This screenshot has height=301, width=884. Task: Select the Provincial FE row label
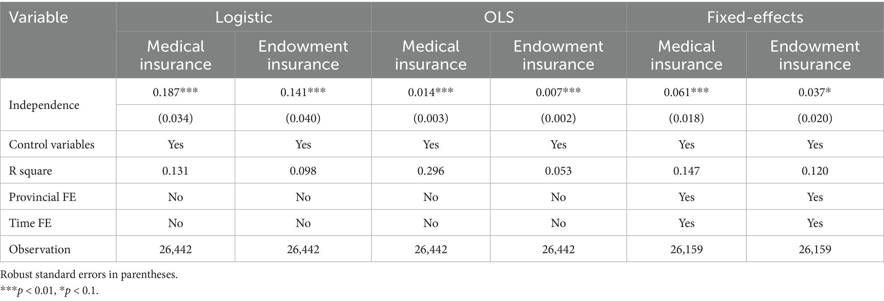[42, 197]
